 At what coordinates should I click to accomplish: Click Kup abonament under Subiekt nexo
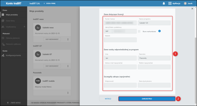(x=52, y=39)
